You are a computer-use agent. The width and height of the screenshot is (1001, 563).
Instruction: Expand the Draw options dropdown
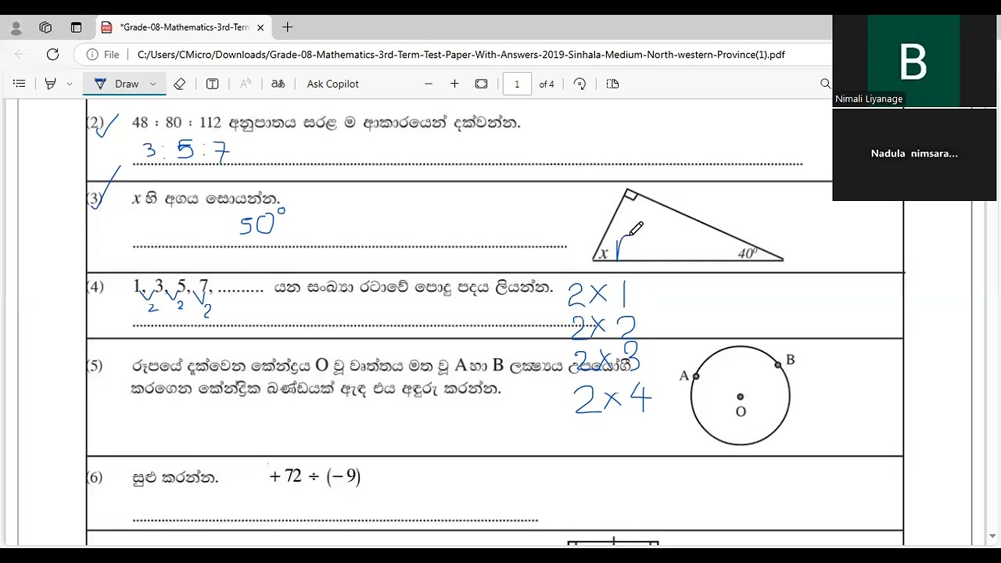153,84
